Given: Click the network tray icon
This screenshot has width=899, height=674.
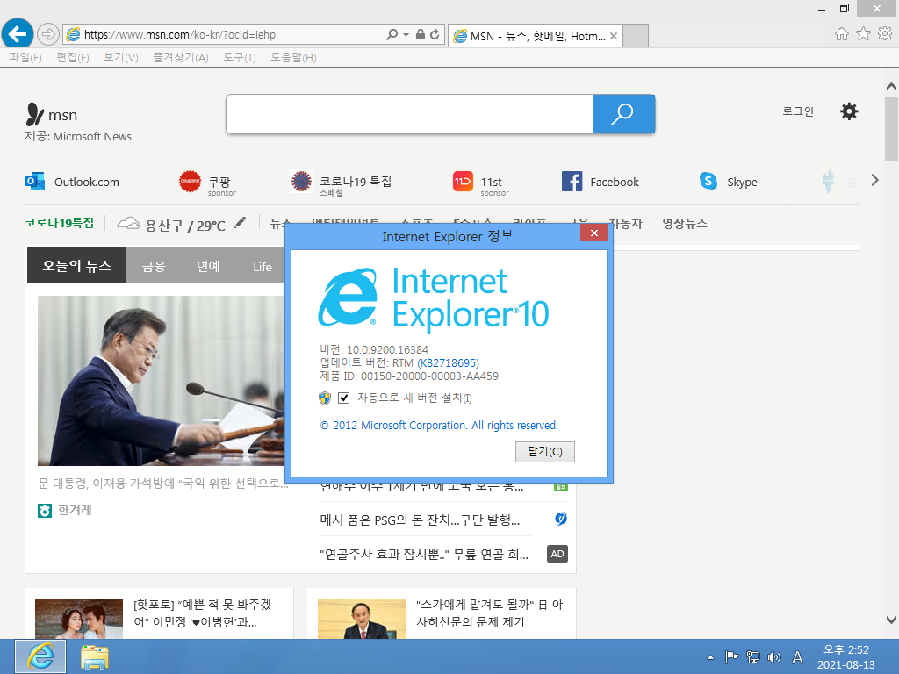Looking at the screenshot, I should point(752,656).
